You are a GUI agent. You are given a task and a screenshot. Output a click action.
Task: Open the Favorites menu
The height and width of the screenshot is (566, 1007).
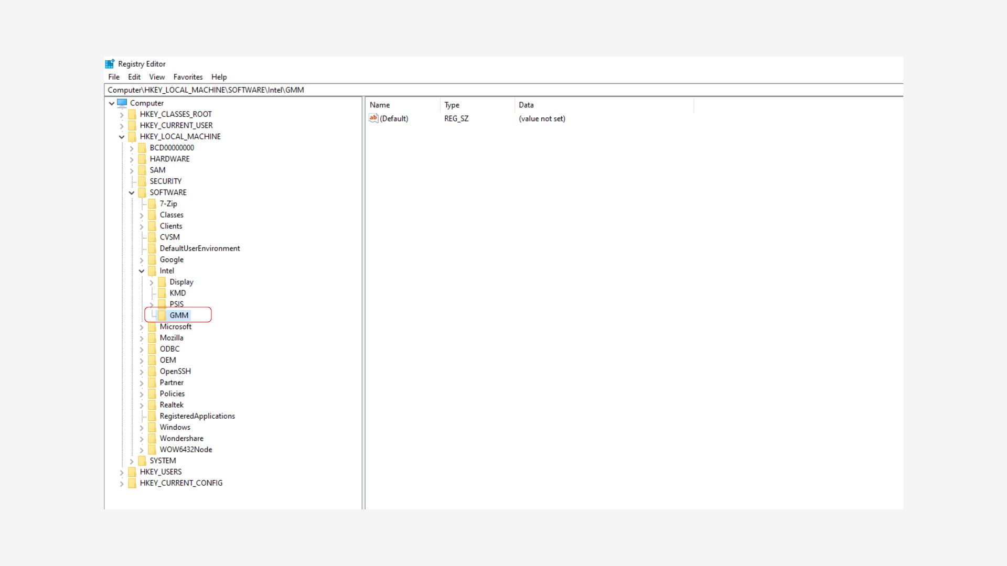[x=188, y=77]
